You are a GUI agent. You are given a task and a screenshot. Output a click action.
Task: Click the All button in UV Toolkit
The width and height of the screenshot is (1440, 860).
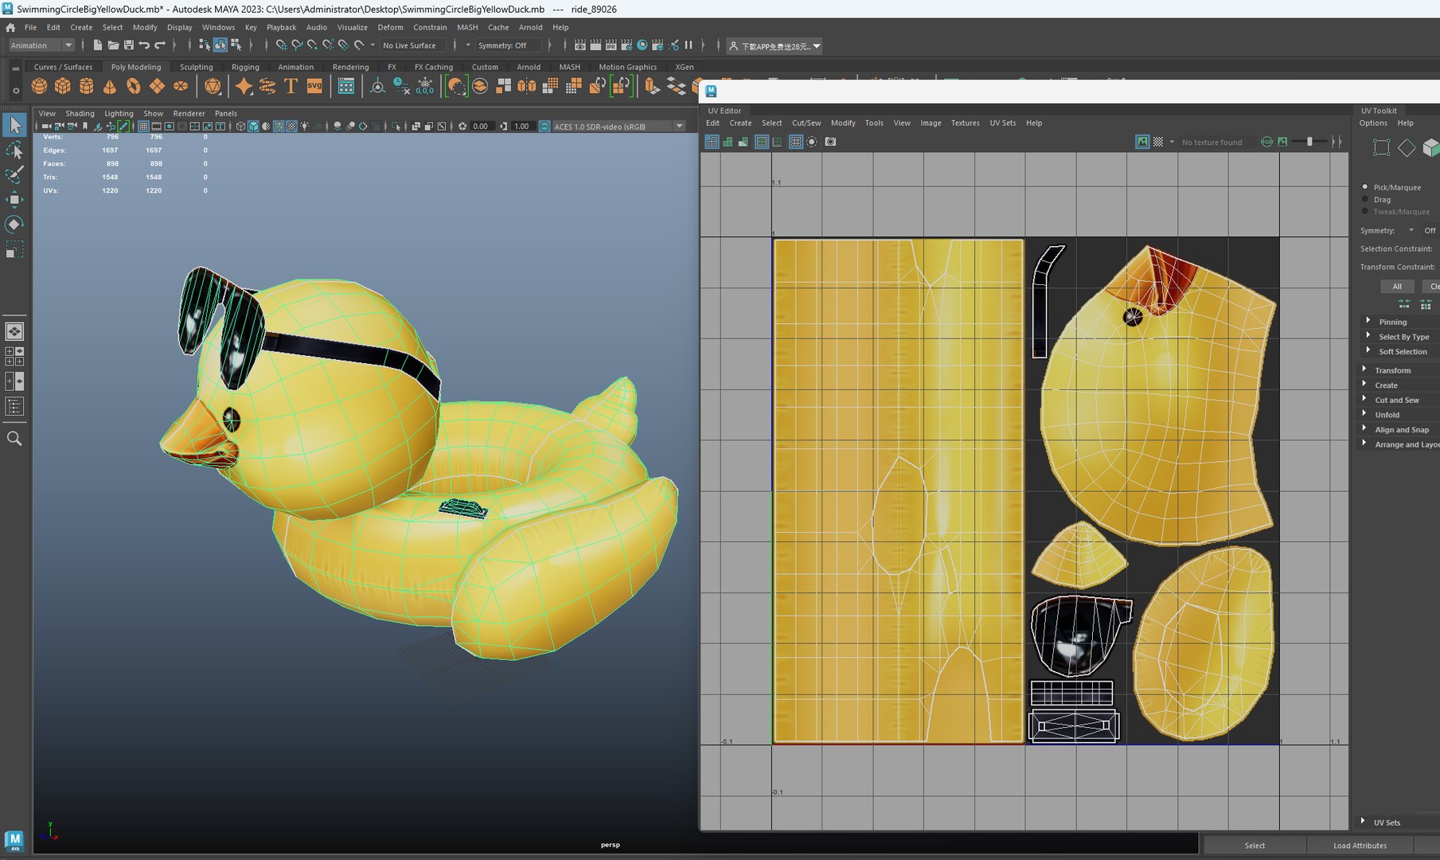point(1397,287)
